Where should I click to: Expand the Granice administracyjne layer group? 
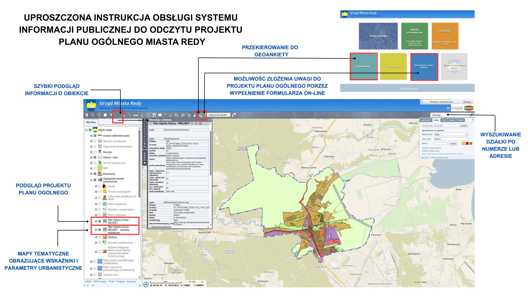pyautogui.click(x=91, y=136)
